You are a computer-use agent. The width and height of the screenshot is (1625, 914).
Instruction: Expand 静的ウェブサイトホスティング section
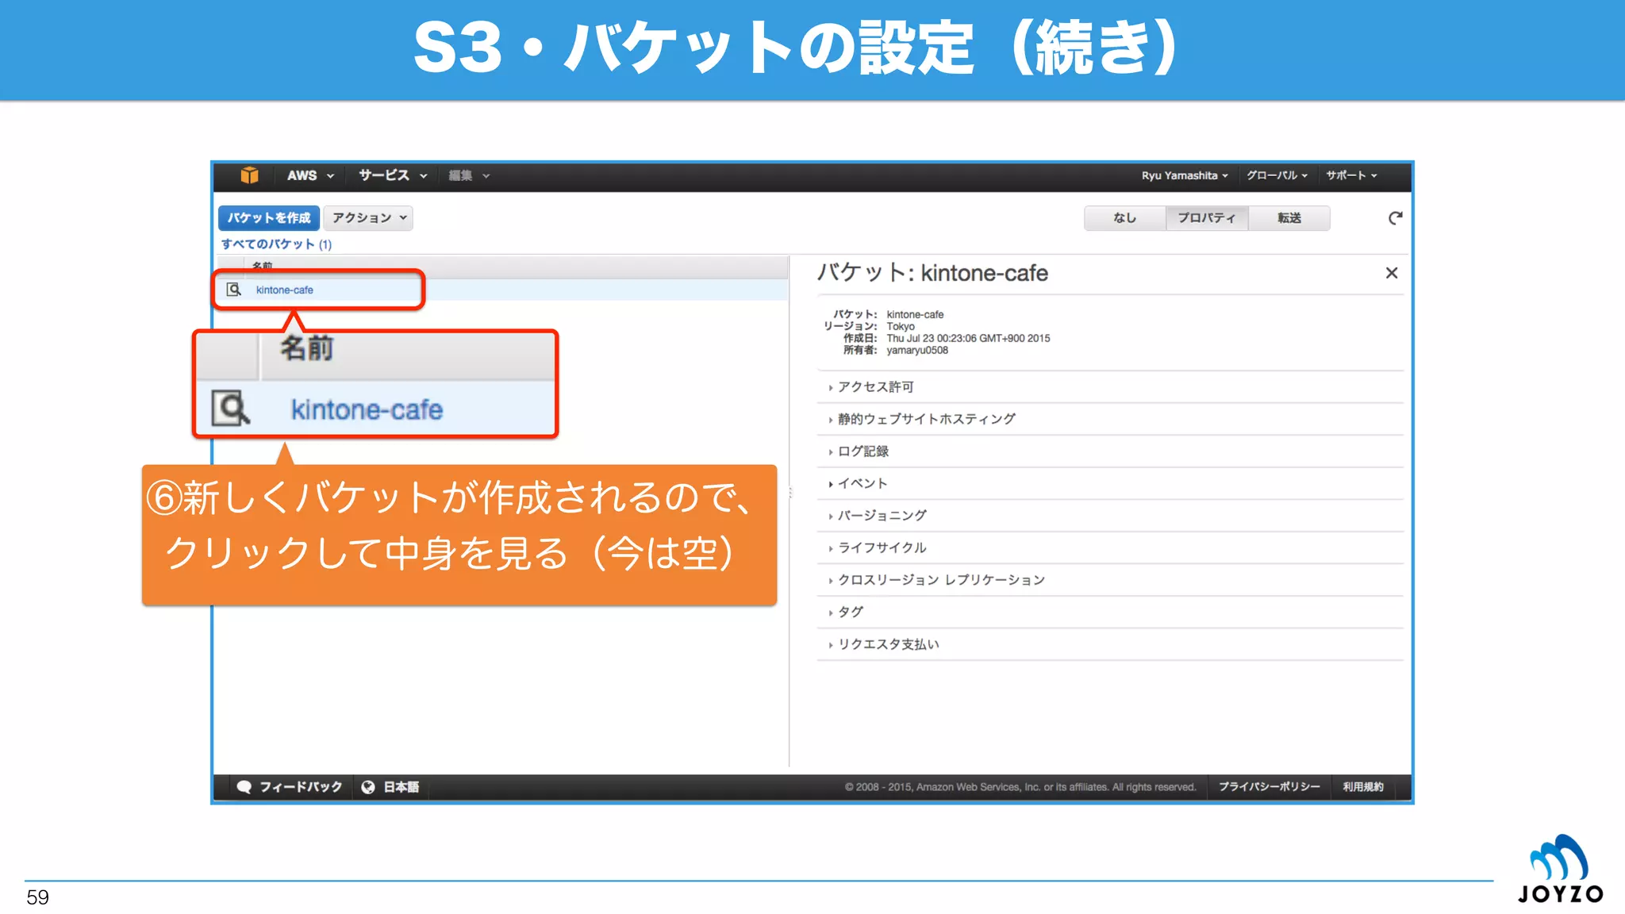(x=926, y=419)
